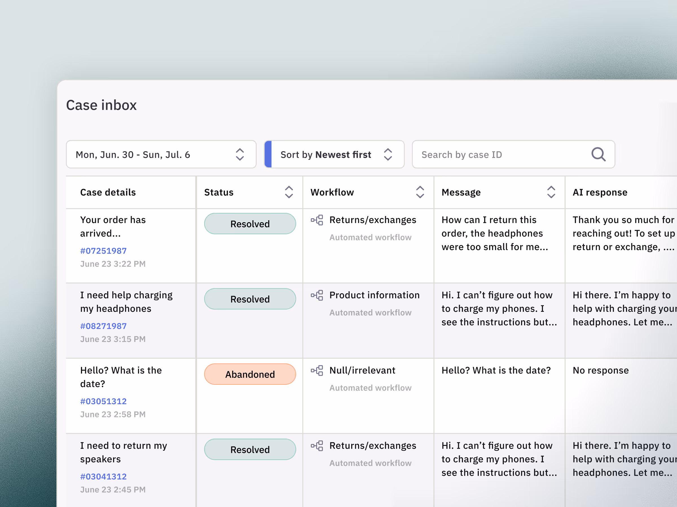Sort table by Status column arrows
677x507 pixels.
(x=289, y=192)
